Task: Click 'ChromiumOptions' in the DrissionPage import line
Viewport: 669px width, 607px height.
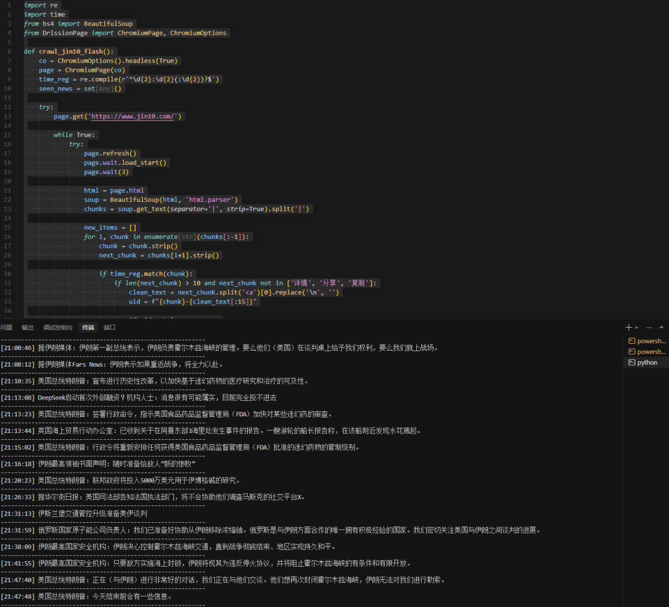Action: pos(198,33)
